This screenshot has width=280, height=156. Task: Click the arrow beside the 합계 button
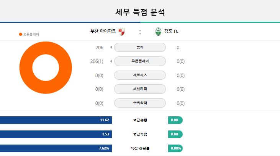click(111, 47)
